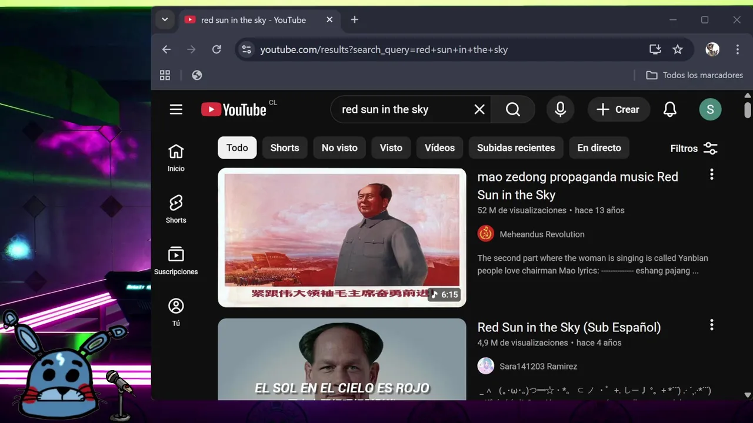Screen dimensions: 753x423
Task: Open Meheandus Revolution channel name
Action: click(542, 234)
